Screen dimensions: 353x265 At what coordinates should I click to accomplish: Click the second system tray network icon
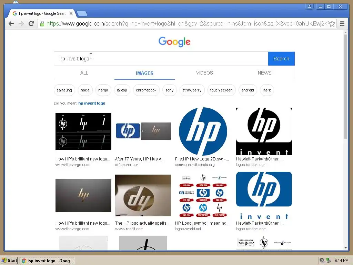pos(328,261)
